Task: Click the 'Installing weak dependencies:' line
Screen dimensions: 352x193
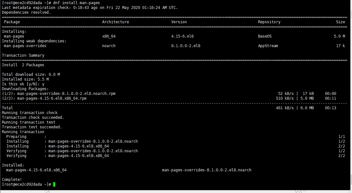Action: coord(34,41)
